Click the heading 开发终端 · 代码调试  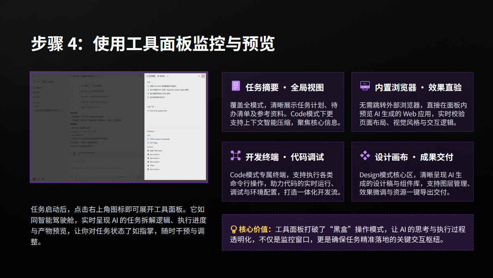click(284, 157)
